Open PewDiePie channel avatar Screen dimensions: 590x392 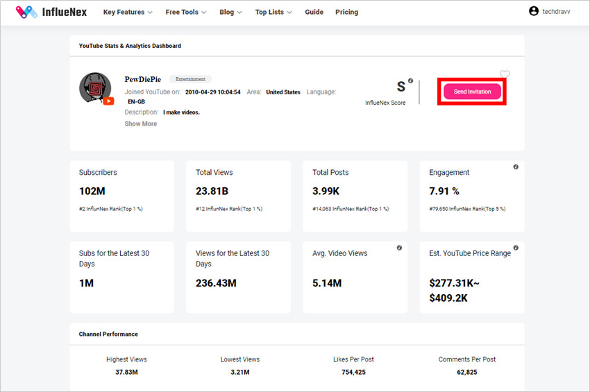(95, 88)
